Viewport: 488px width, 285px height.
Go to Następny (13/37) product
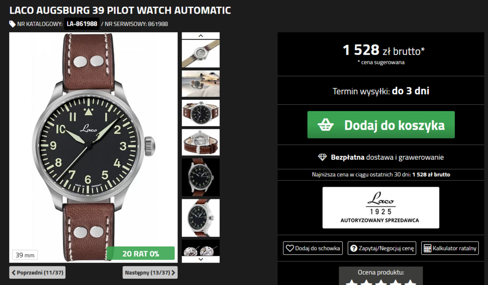click(150, 272)
